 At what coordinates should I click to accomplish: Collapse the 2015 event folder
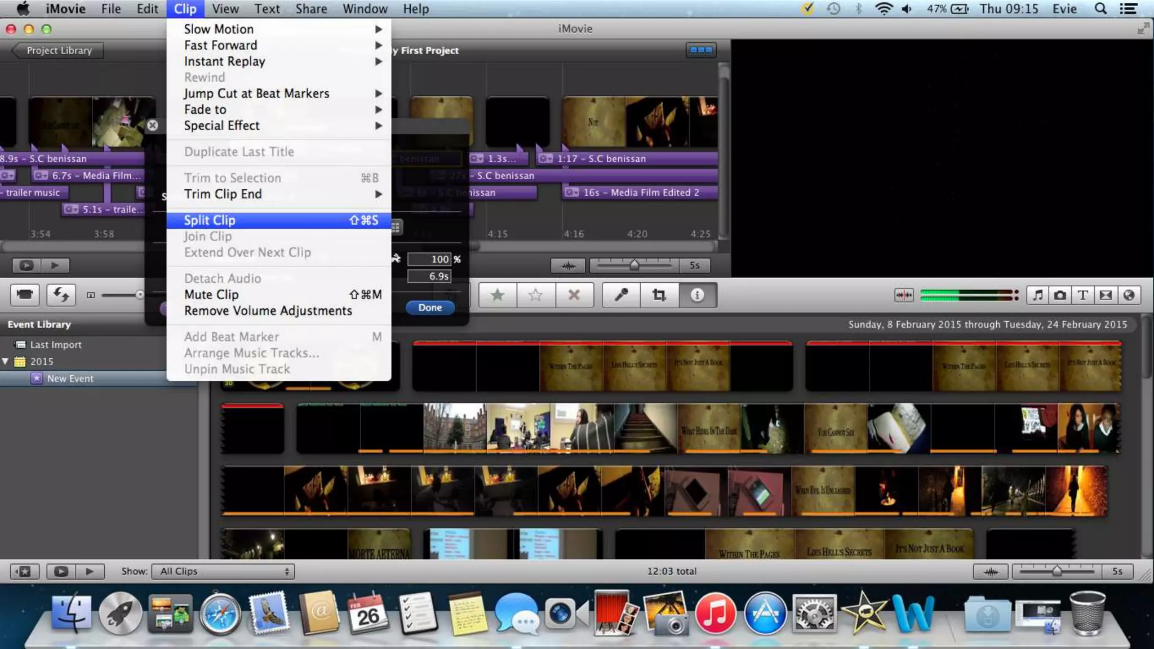coord(6,362)
